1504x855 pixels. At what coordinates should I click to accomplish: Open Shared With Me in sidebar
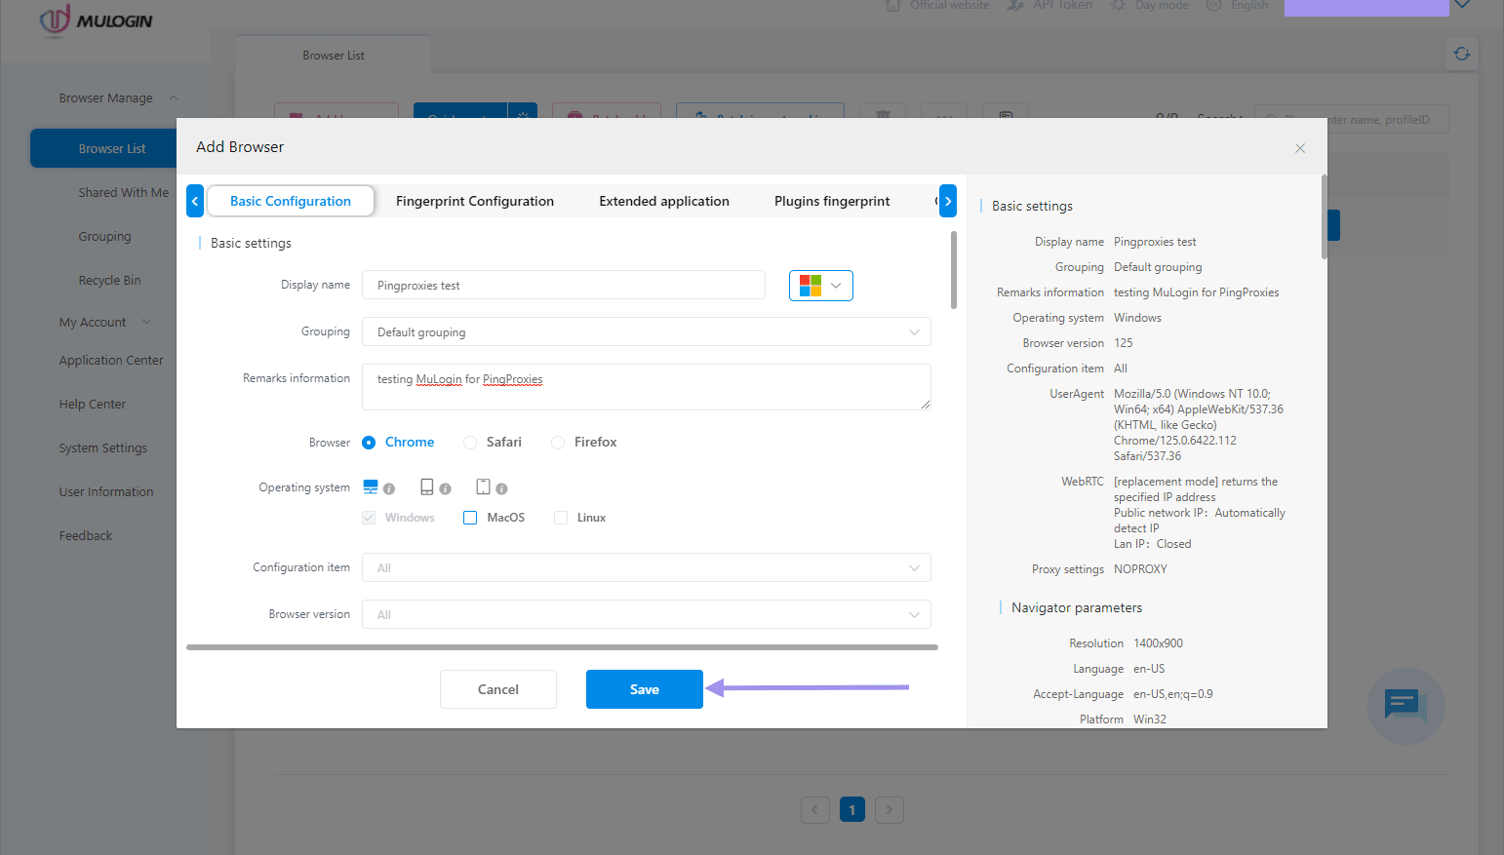[124, 193]
